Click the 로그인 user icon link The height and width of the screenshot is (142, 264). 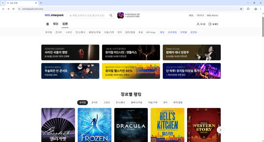(x=201, y=24)
